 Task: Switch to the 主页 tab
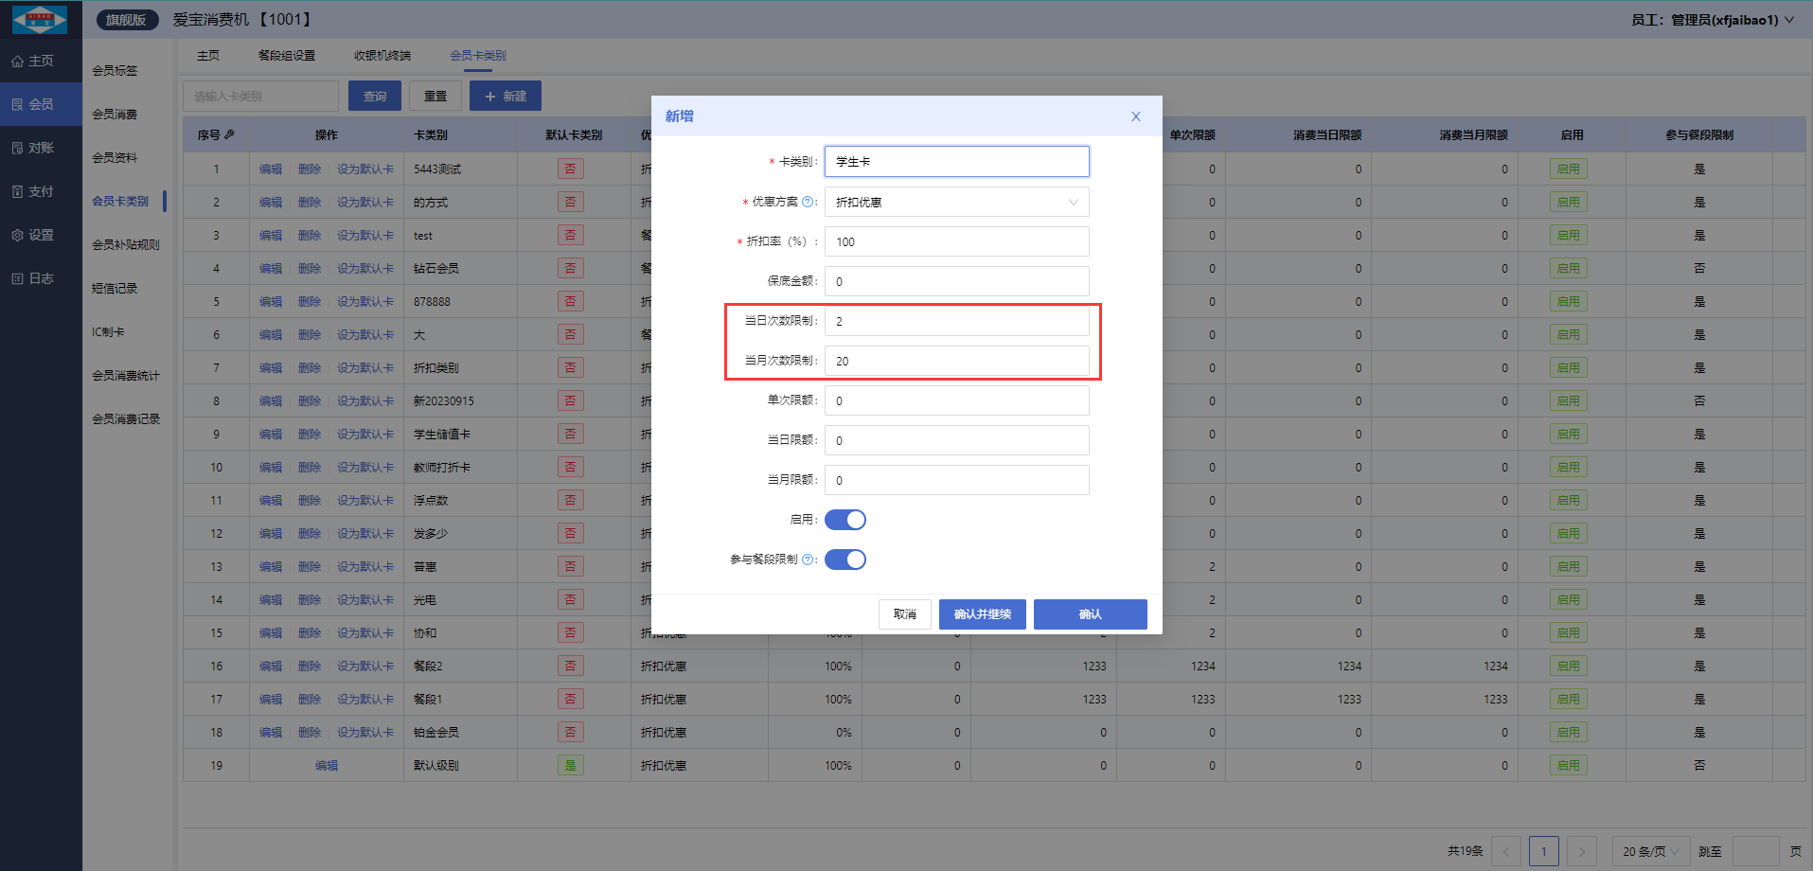pos(208,56)
